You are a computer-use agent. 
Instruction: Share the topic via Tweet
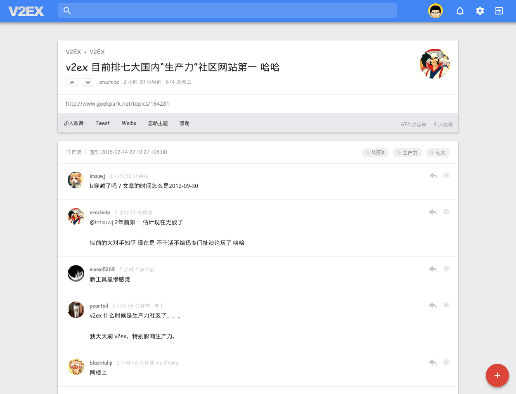[x=103, y=123]
